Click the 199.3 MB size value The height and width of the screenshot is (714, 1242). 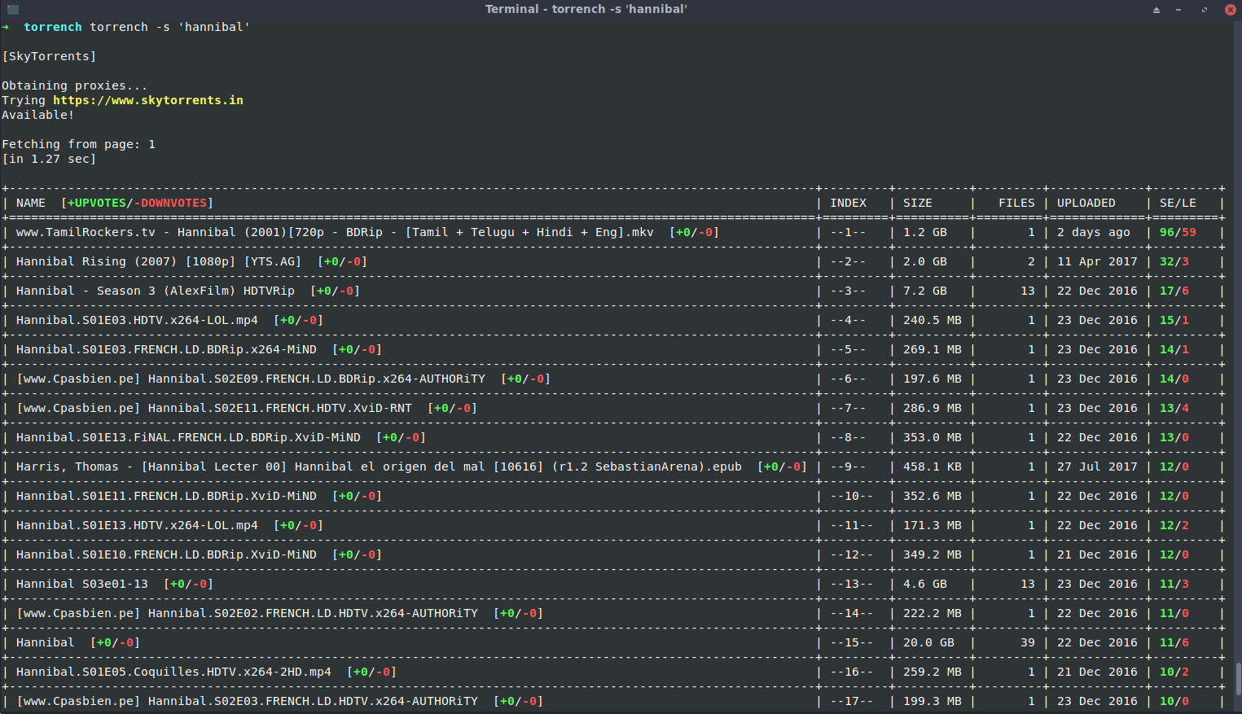click(932, 701)
